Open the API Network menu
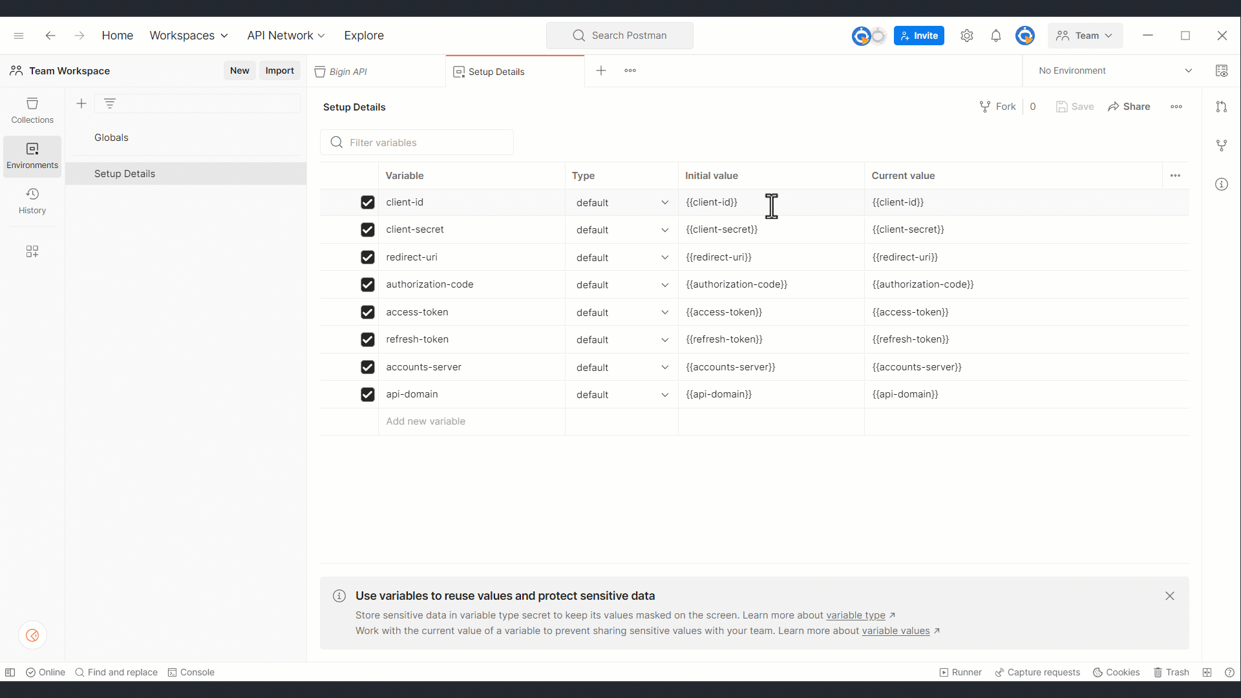The width and height of the screenshot is (1241, 698). point(285,36)
